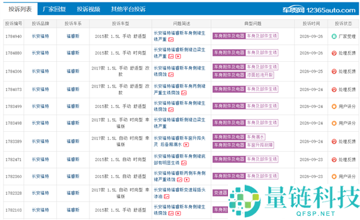Click orange 用户评分 status icon, row 1783498

tap(334, 123)
